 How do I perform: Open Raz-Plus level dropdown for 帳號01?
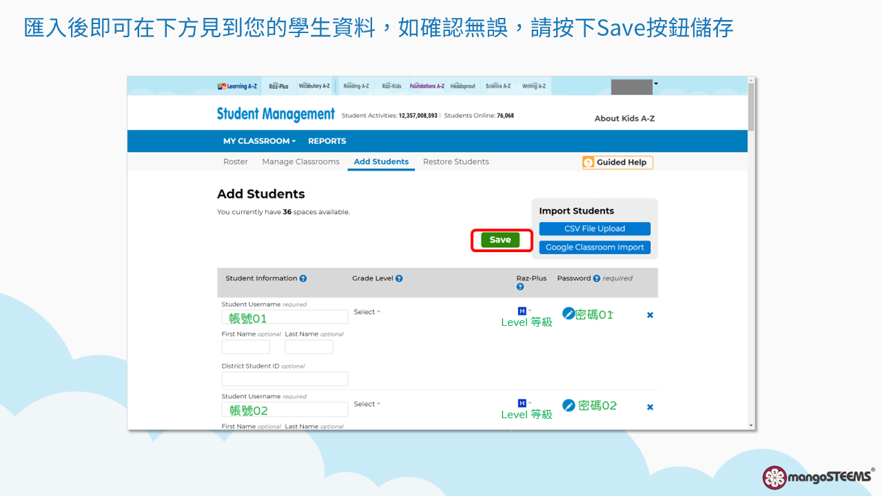tap(524, 311)
